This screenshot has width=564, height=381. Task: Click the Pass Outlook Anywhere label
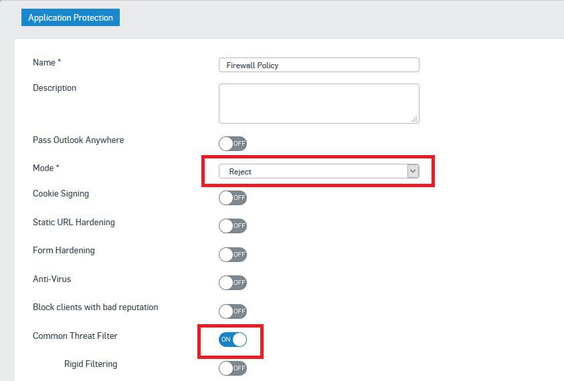pyautogui.click(x=78, y=140)
